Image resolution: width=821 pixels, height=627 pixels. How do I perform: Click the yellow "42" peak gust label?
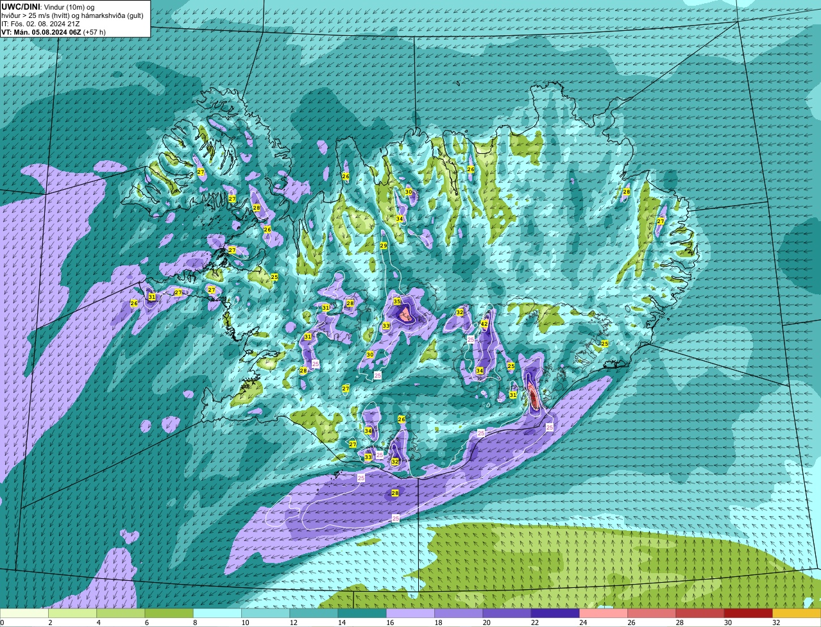[x=484, y=324]
